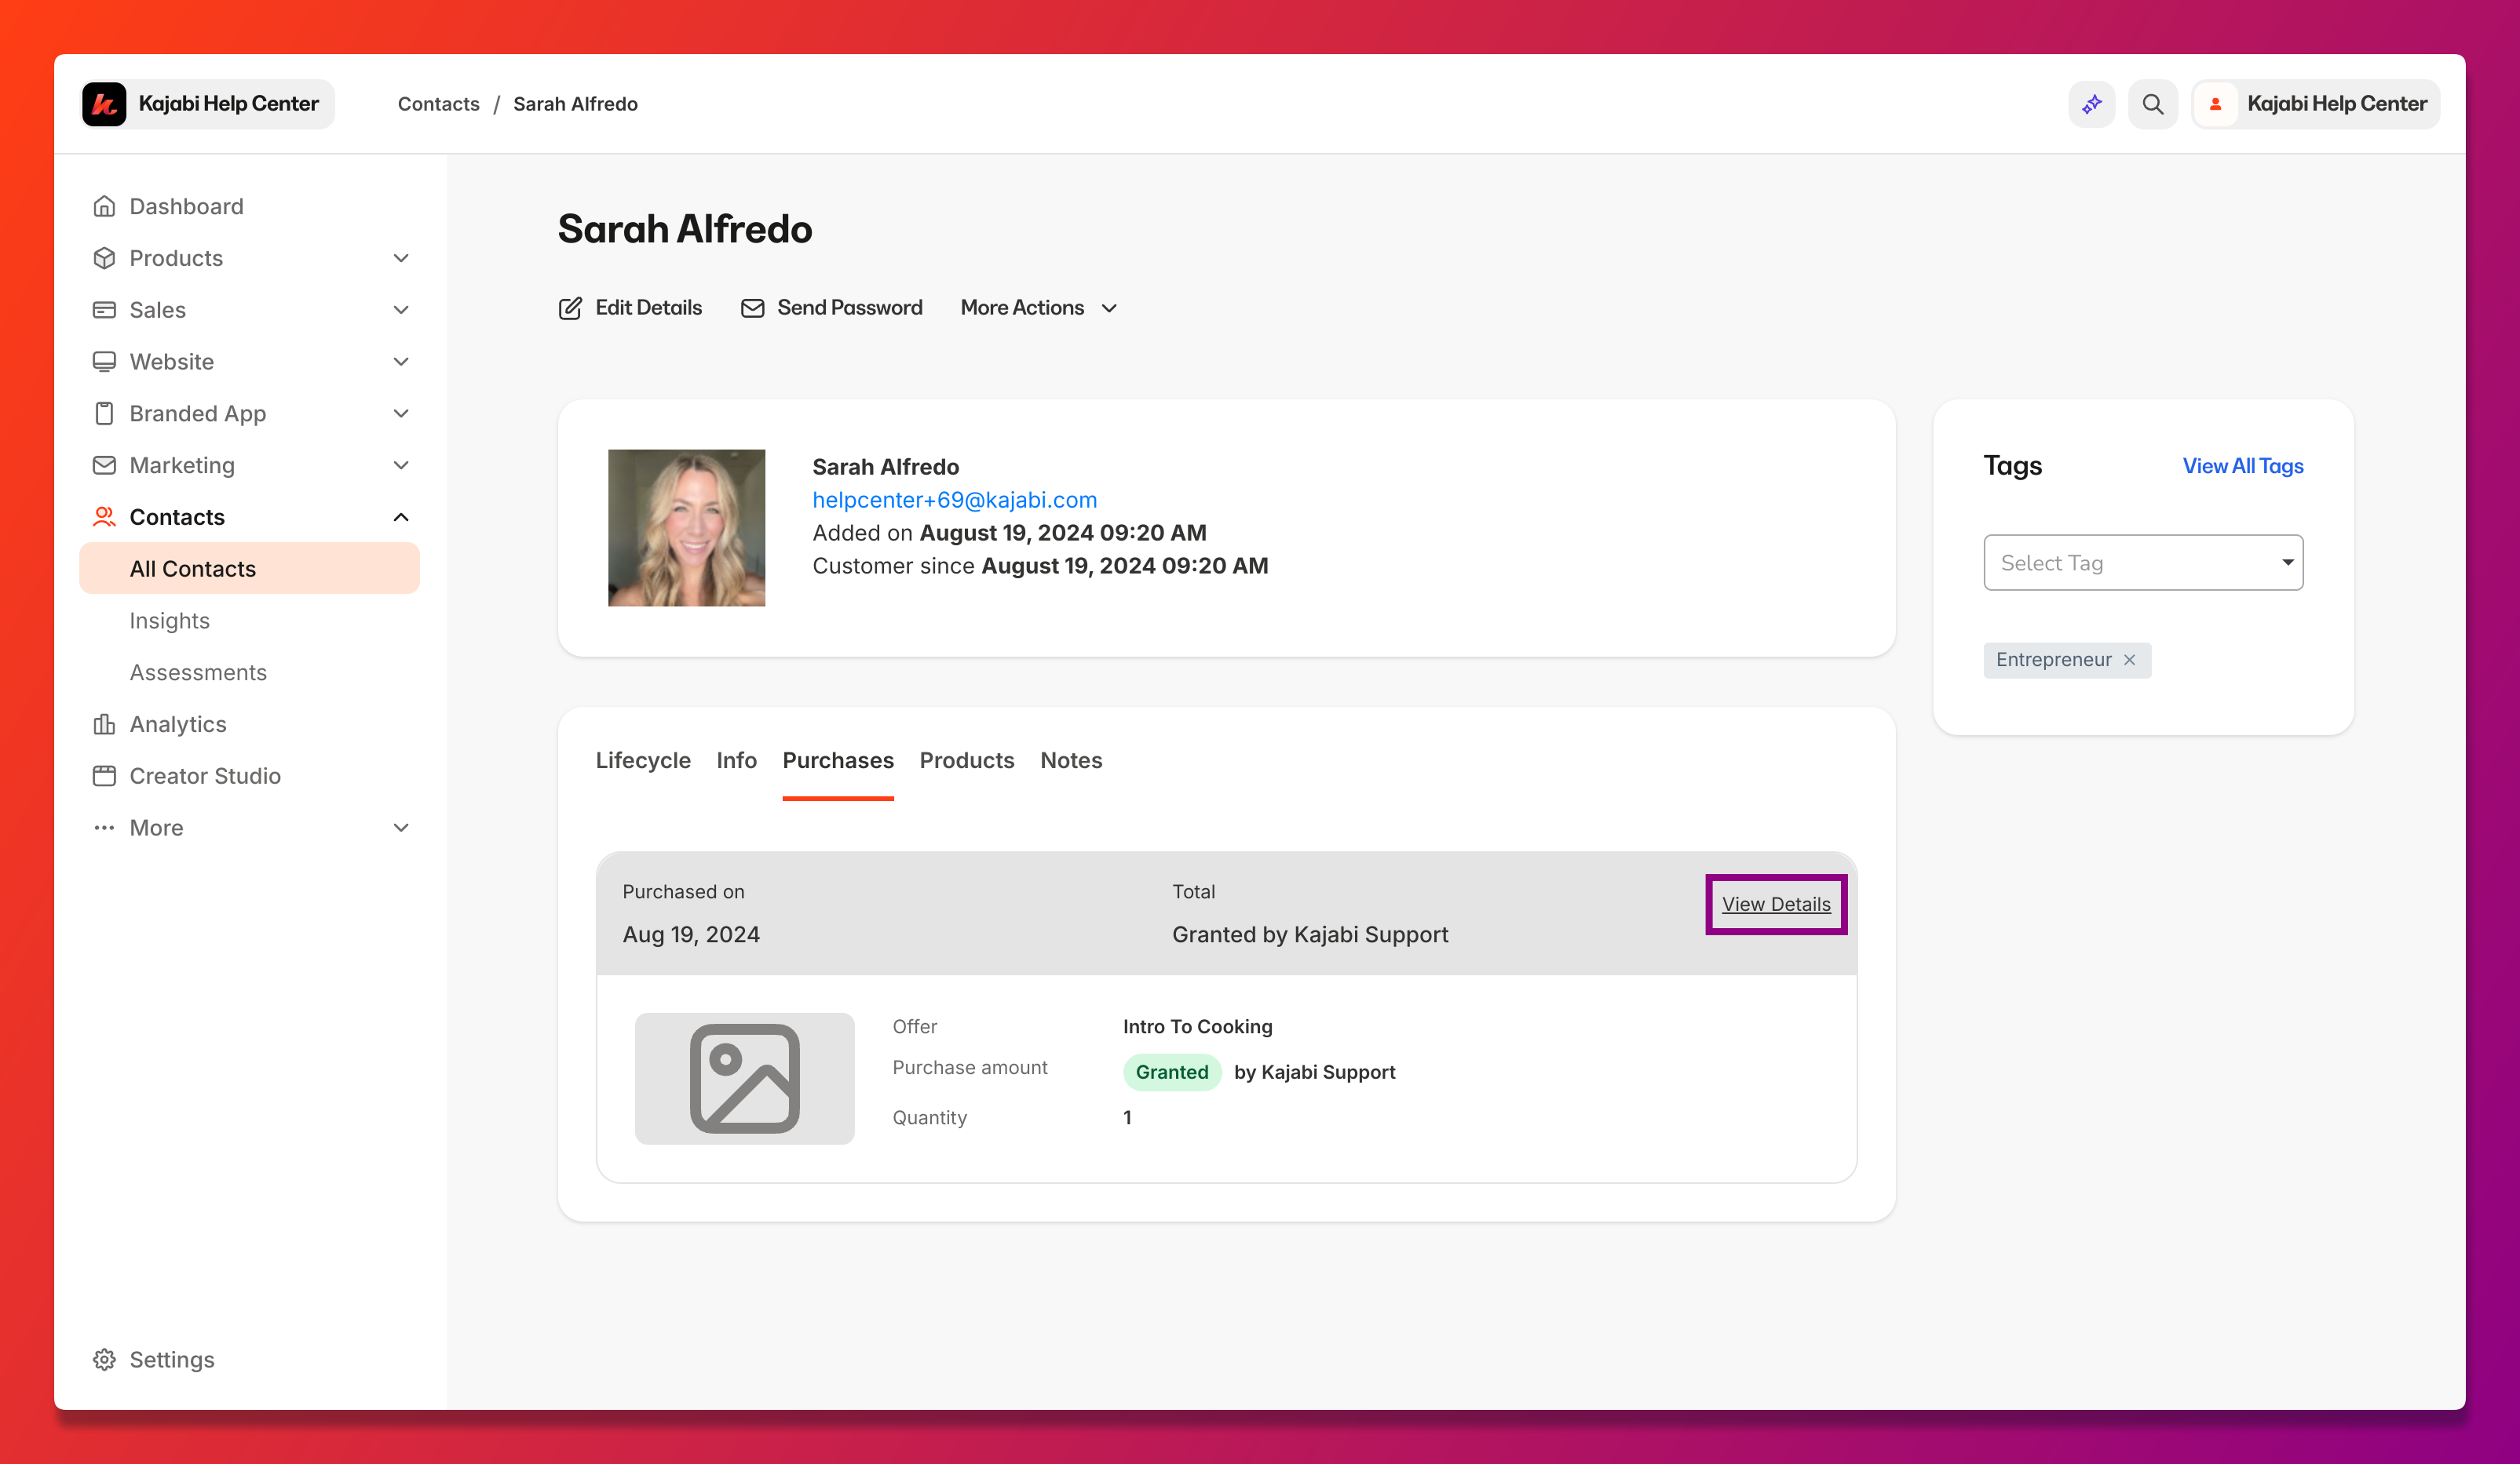Click the Branded App phone icon

[x=104, y=413]
